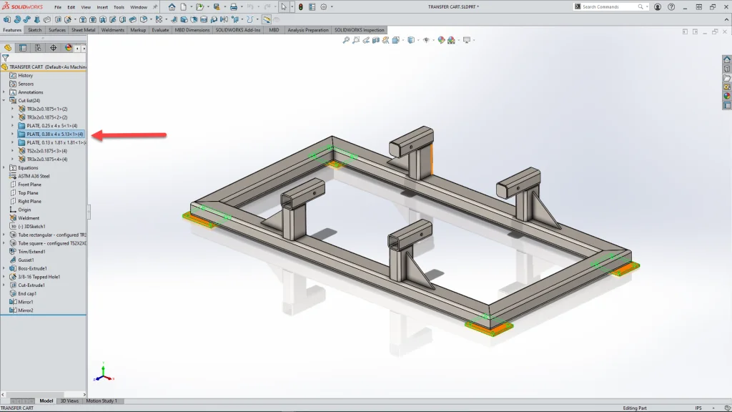Open the Insert menu
Screen dimensions: 732x412
coord(102,7)
